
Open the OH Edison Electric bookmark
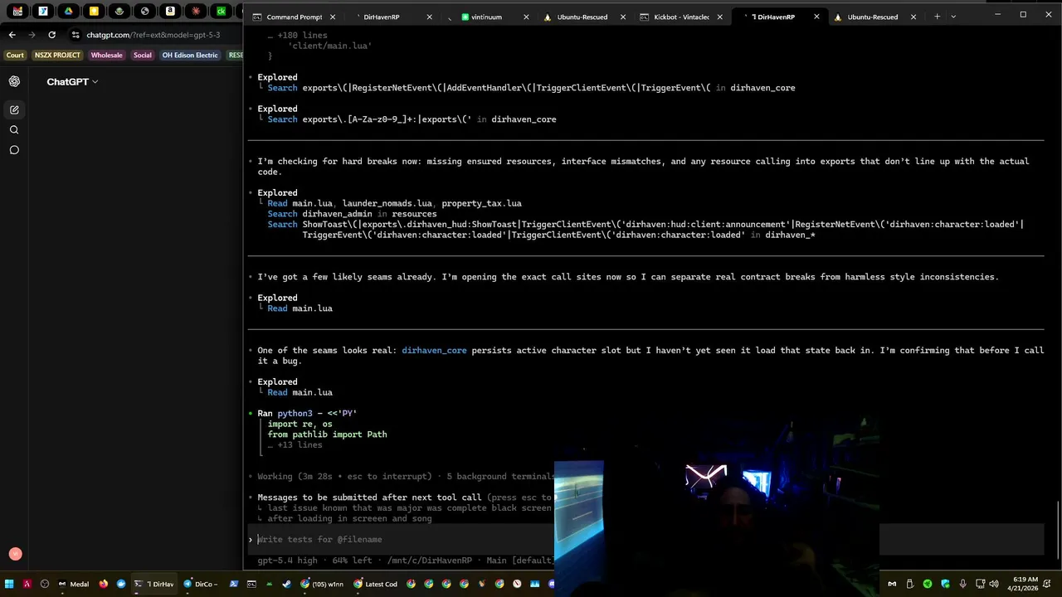pos(190,55)
